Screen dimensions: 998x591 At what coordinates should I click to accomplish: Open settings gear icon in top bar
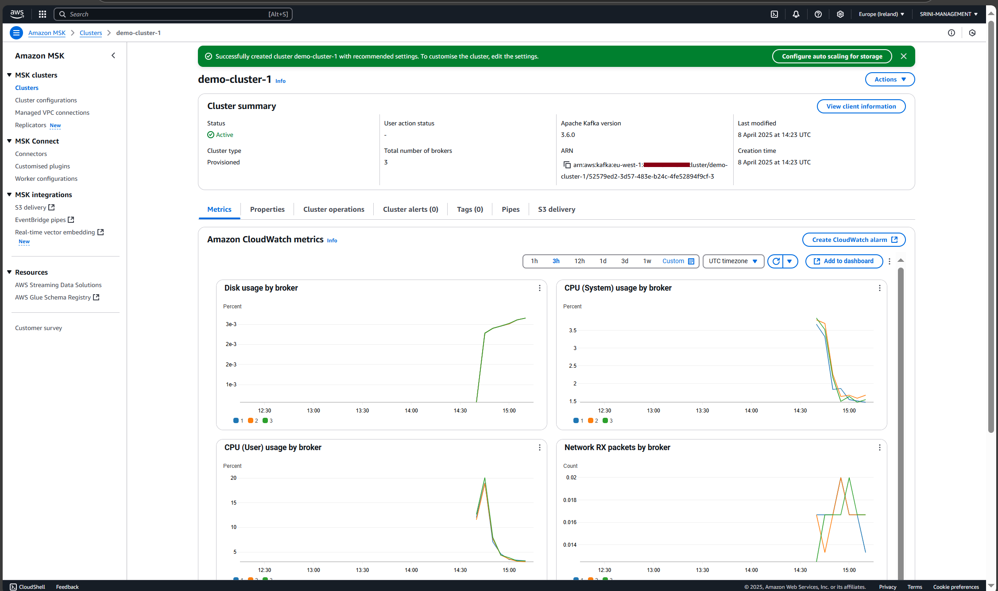point(840,14)
